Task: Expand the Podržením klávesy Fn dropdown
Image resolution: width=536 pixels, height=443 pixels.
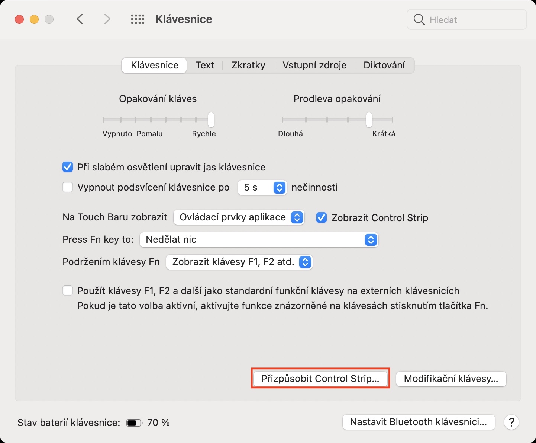Action: (x=239, y=262)
